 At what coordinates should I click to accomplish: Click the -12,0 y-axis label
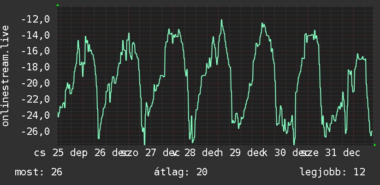36,19
